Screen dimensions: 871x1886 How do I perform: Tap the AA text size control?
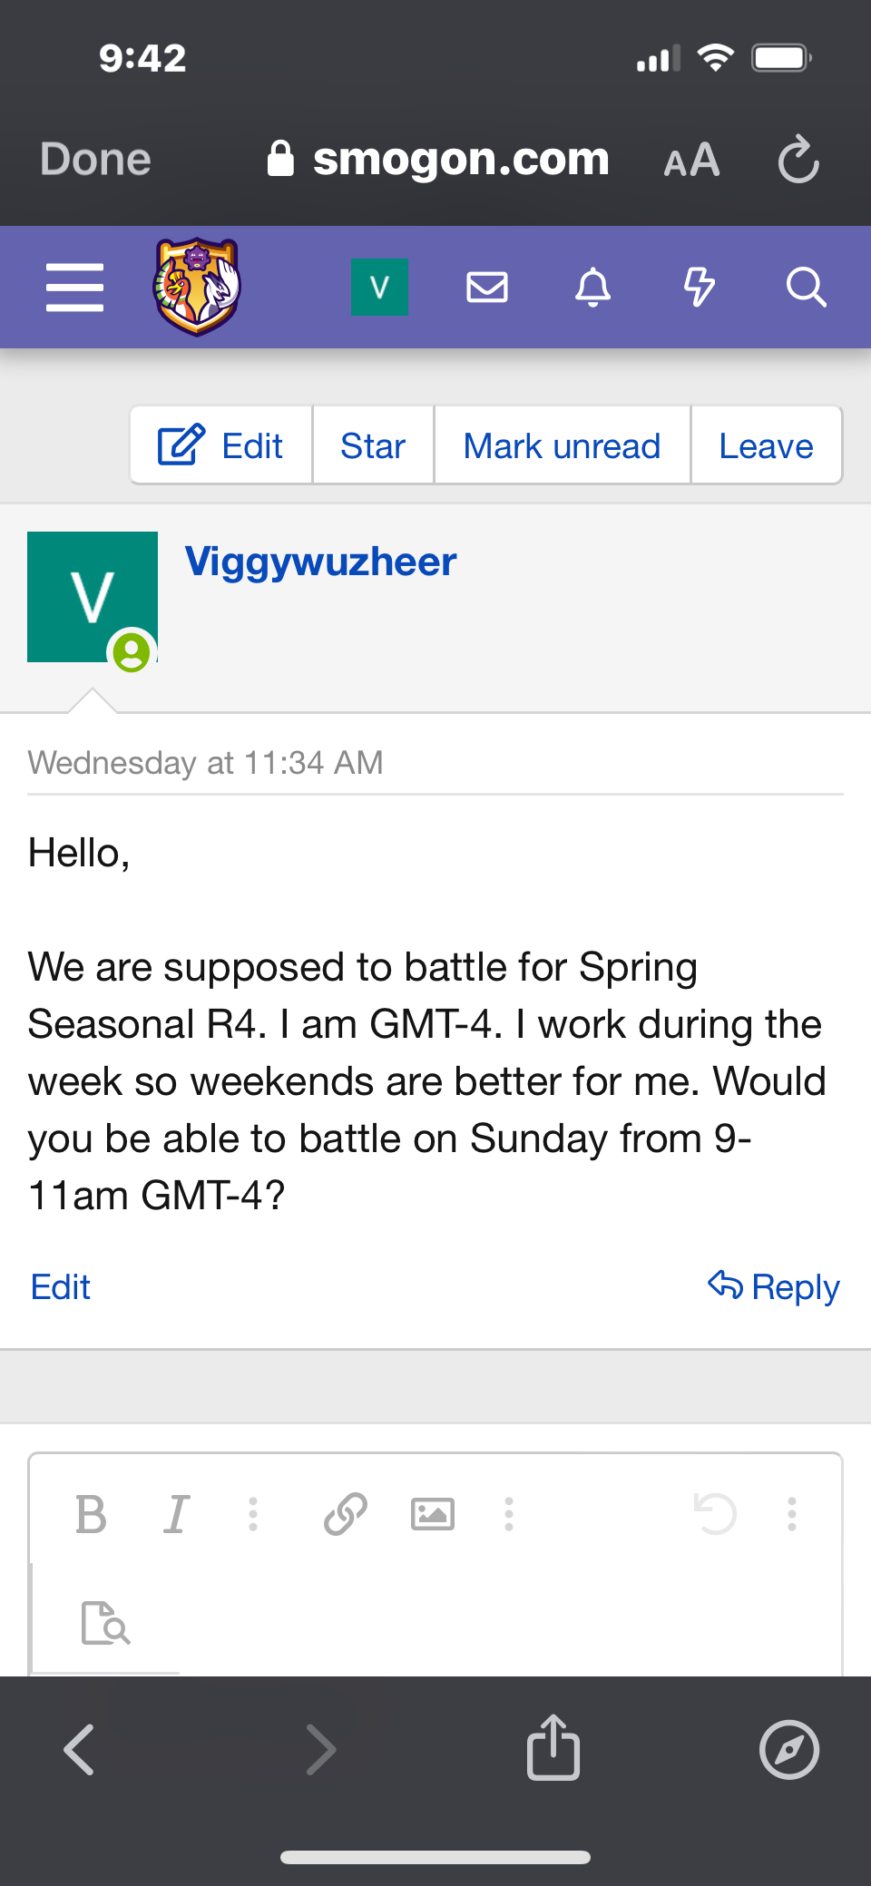click(691, 161)
